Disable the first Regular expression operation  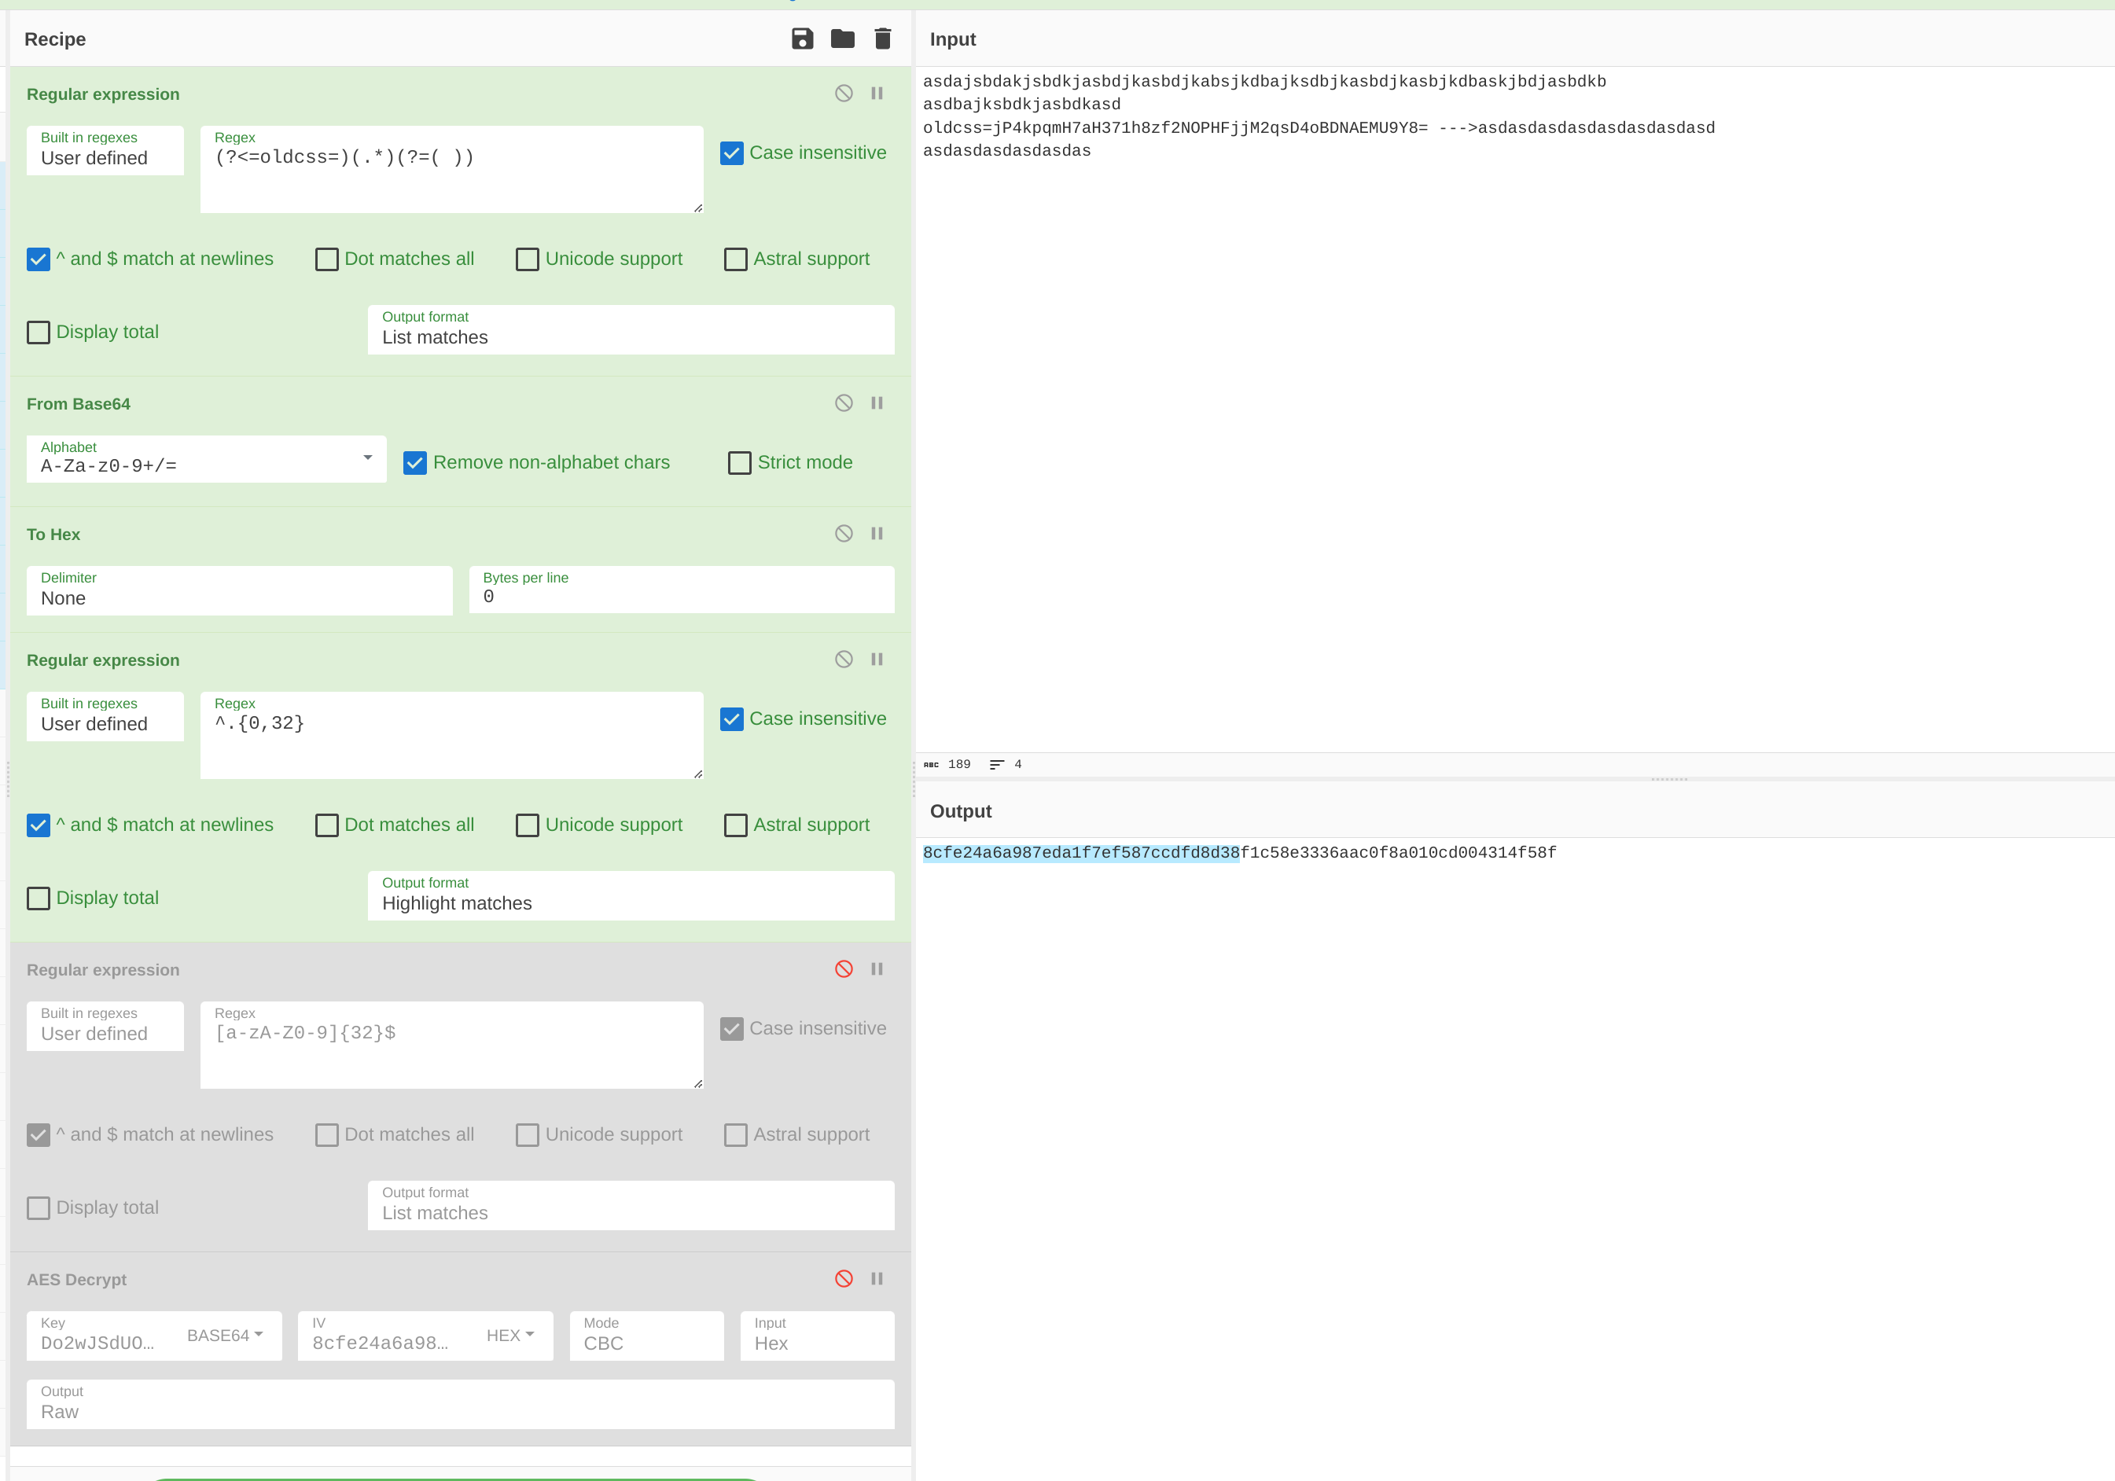coord(844,93)
